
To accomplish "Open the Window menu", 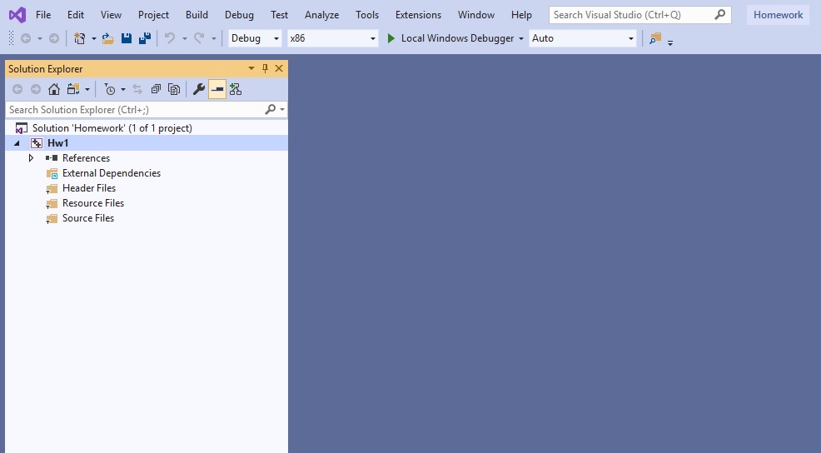I will click(x=476, y=15).
